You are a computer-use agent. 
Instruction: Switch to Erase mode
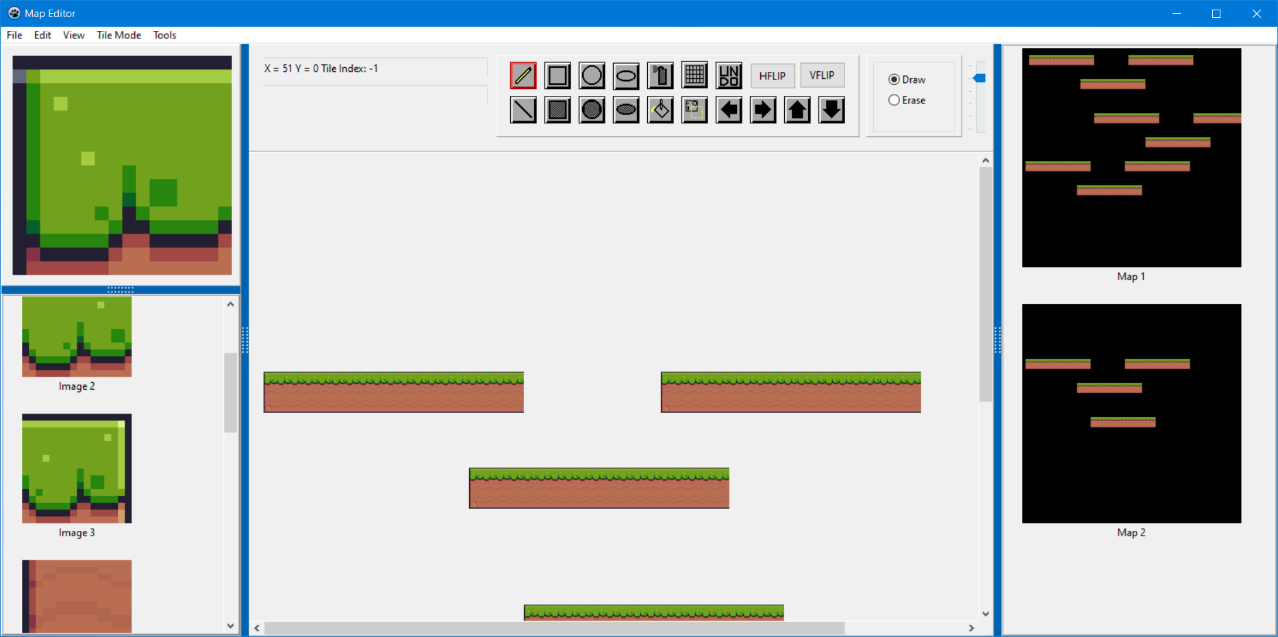[894, 100]
